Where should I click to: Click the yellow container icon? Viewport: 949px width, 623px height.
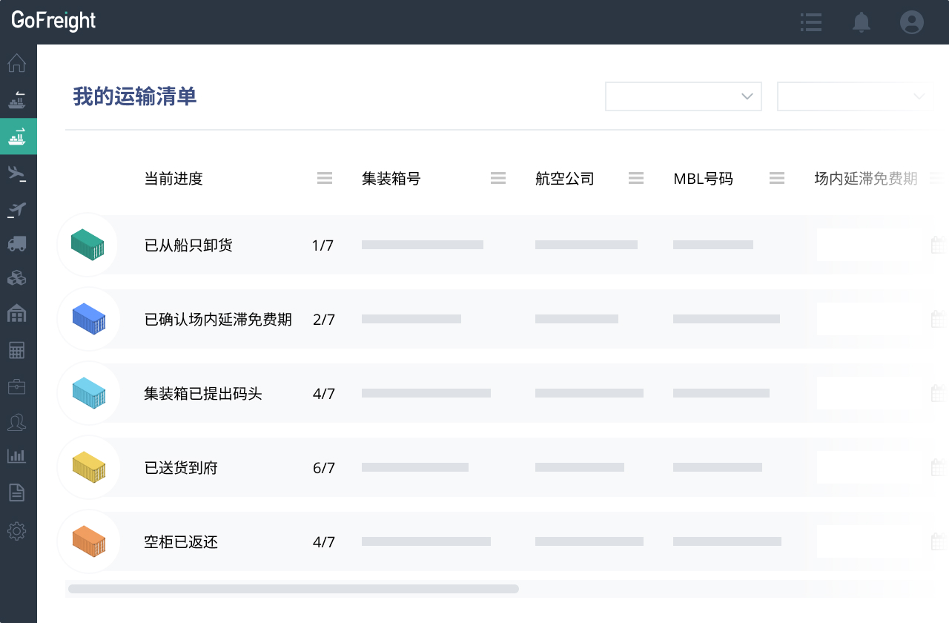[89, 467]
